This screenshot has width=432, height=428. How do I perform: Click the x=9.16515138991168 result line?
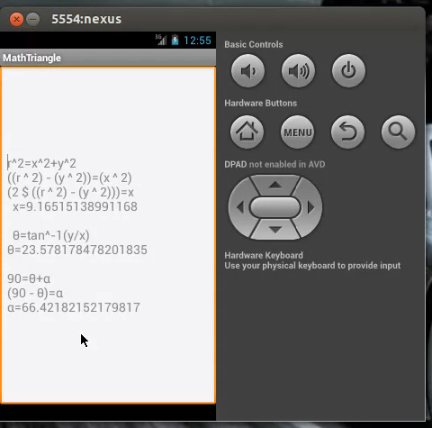[75, 206]
